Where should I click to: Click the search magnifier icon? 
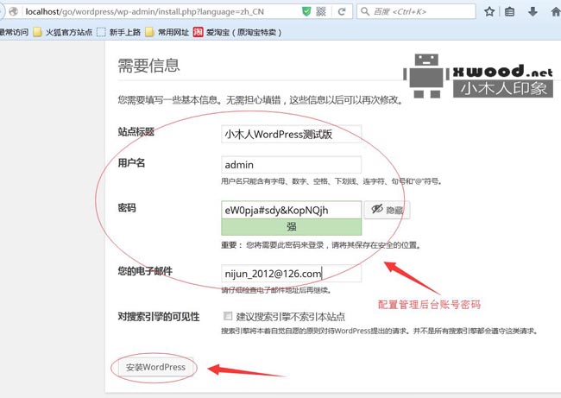pos(365,11)
